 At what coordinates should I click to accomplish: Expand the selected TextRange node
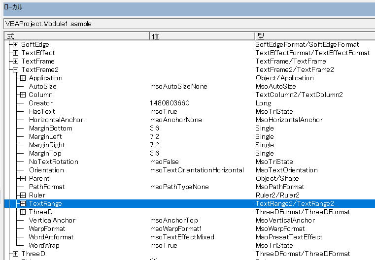23,203
